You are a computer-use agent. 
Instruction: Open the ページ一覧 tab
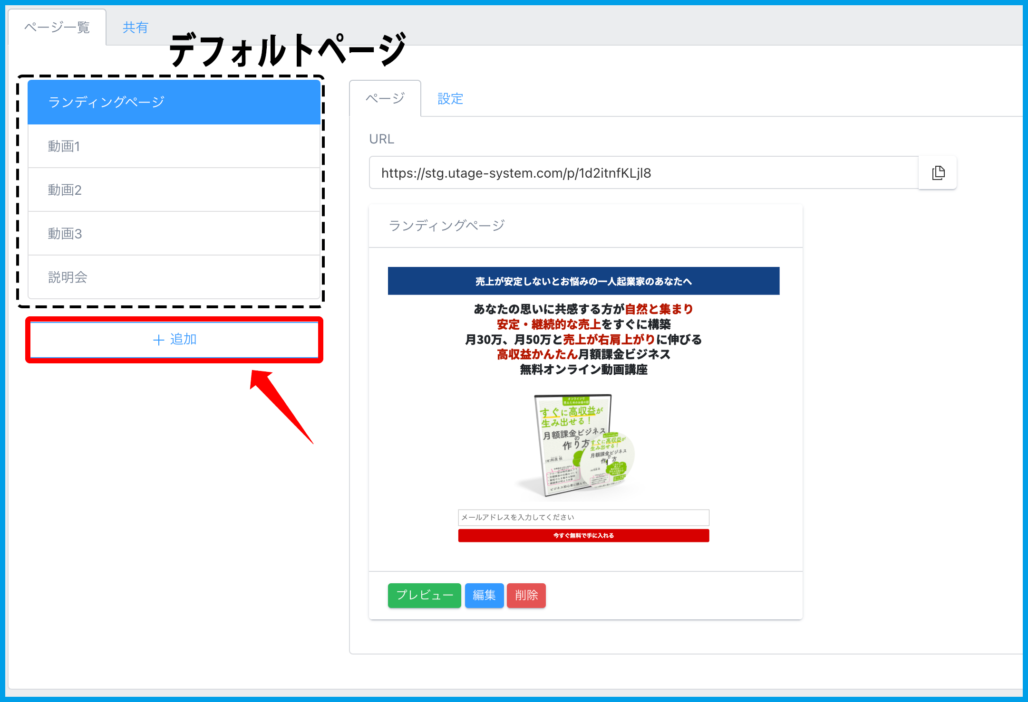click(x=57, y=28)
